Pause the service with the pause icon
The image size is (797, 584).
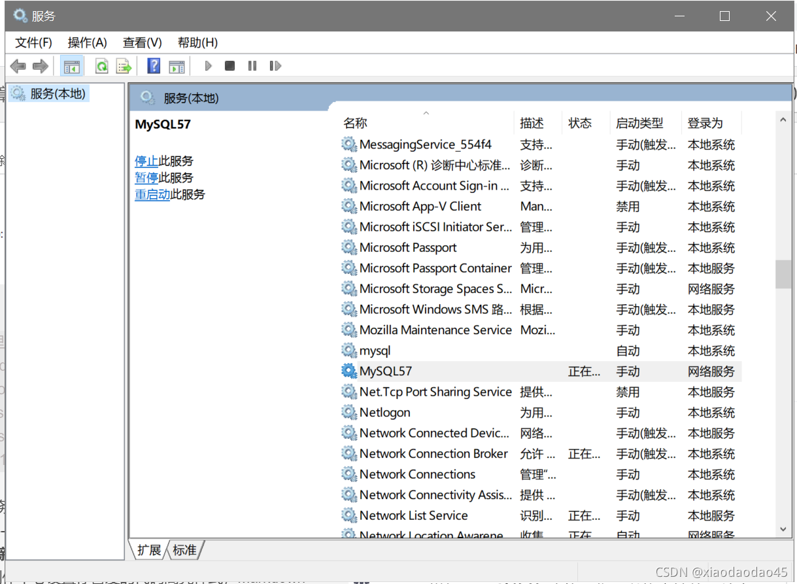pos(252,66)
